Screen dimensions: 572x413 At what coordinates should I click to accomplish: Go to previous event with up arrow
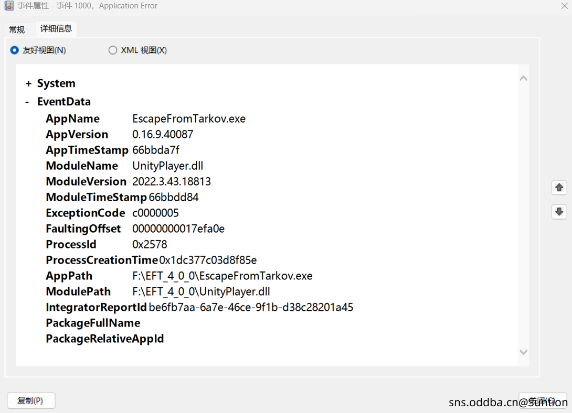(559, 188)
